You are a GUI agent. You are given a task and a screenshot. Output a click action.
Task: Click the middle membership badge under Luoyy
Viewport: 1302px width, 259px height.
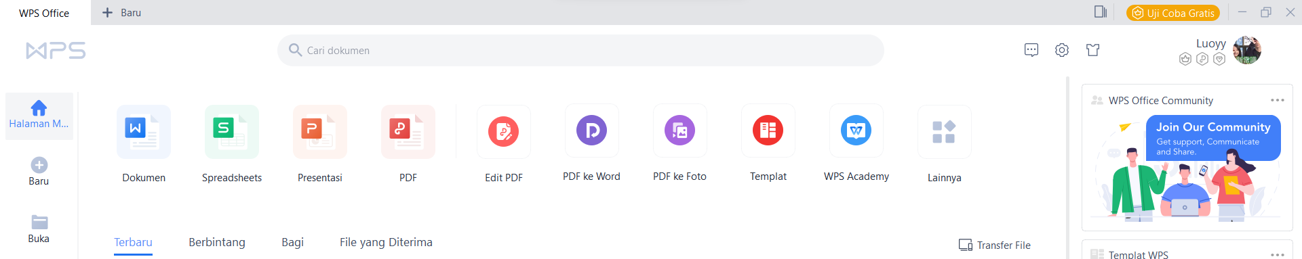point(1202,59)
